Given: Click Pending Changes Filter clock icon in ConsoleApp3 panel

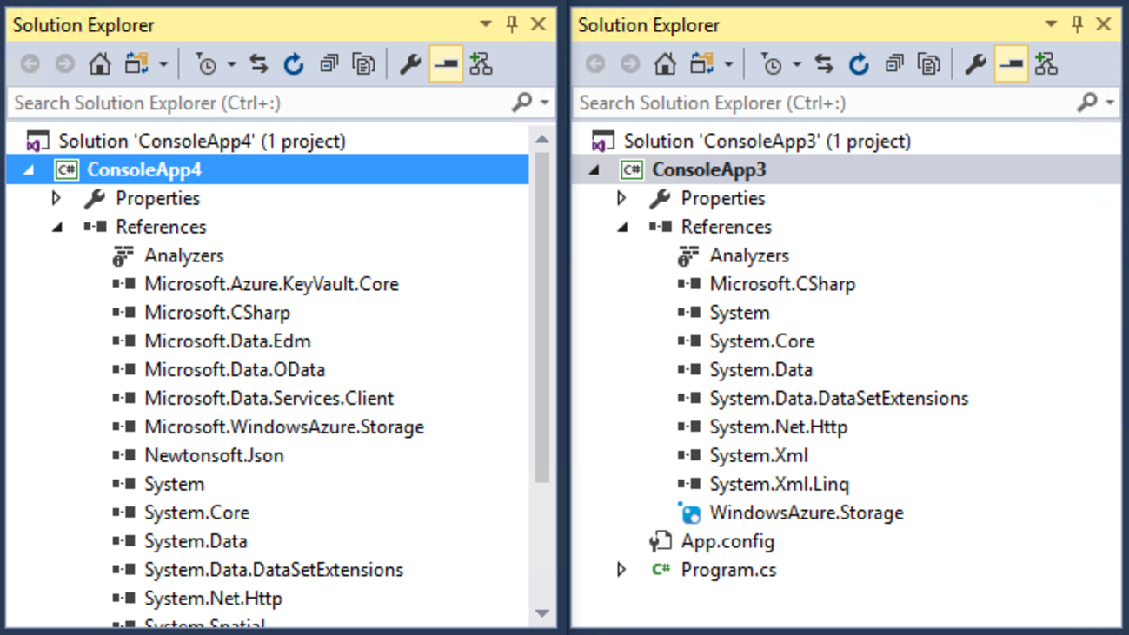Looking at the screenshot, I should pos(771,63).
